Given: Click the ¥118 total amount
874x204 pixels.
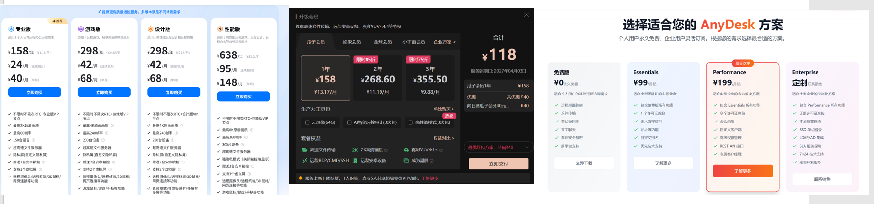Looking at the screenshot, I should pos(499,55).
